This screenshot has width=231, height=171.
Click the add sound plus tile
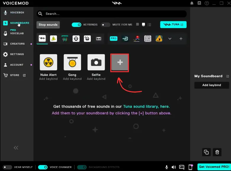pyautogui.click(x=120, y=63)
